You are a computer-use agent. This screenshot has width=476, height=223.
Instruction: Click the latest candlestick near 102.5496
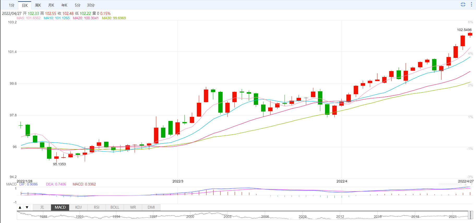click(x=470, y=34)
